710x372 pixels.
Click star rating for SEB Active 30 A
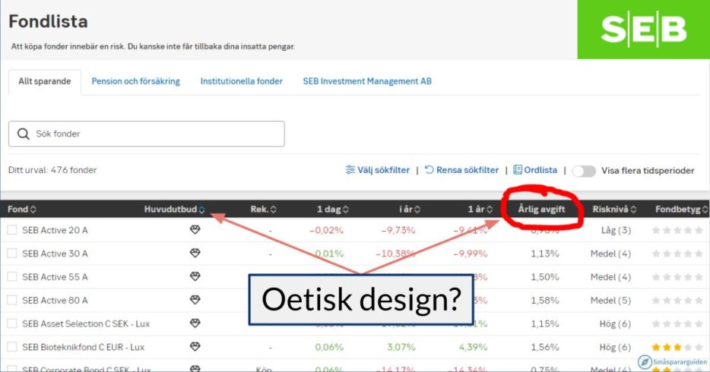pos(677,254)
